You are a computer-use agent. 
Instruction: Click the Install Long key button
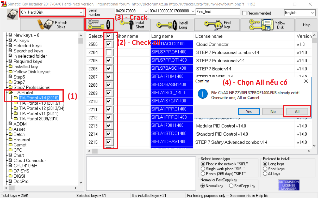(171, 25)
